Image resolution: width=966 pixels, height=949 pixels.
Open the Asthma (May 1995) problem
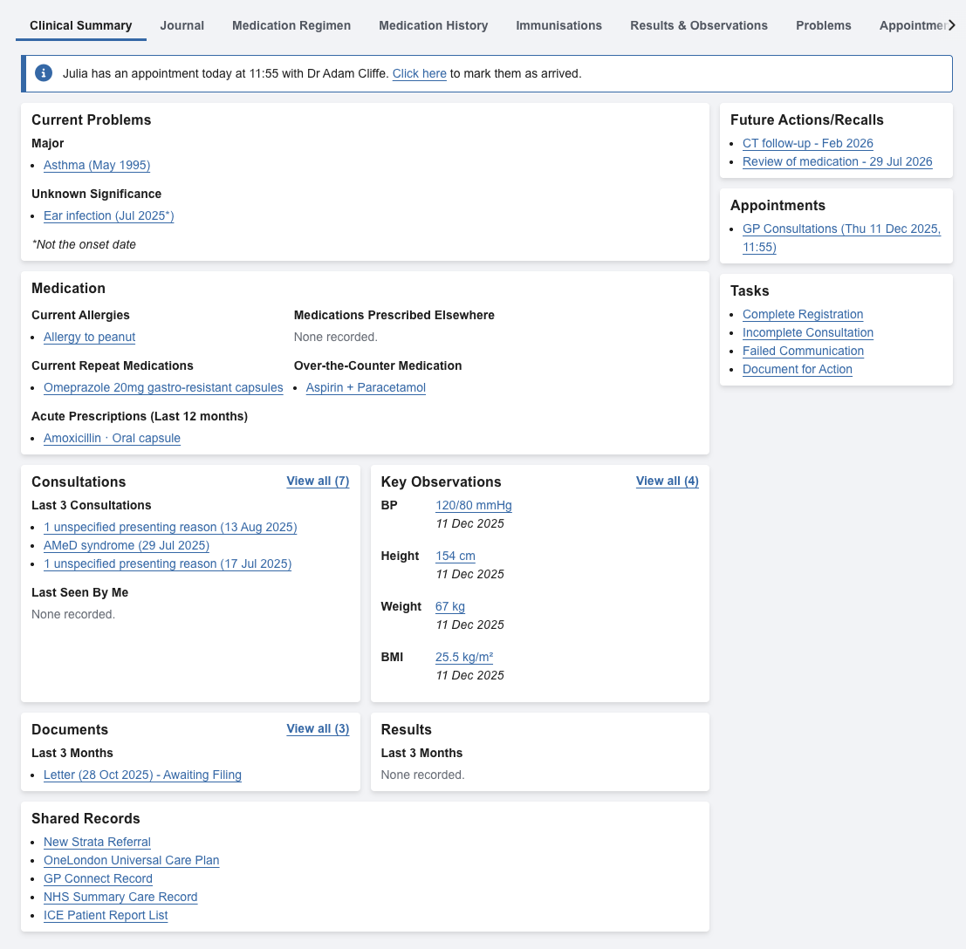(x=97, y=165)
